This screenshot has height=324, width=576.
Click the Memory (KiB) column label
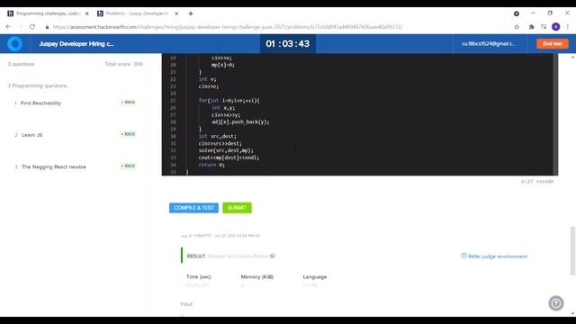pyautogui.click(x=257, y=277)
